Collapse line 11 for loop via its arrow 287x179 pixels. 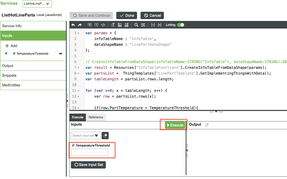(78, 90)
